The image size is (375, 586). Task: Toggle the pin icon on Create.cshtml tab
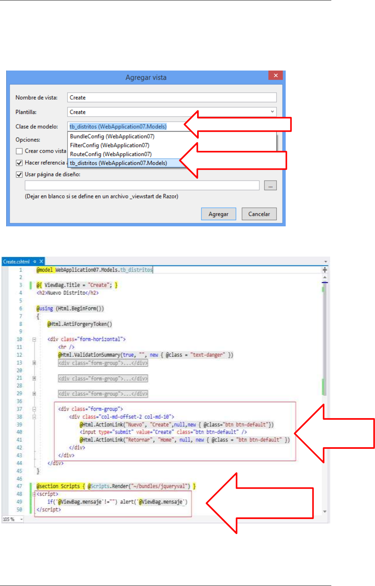(x=34, y=262)
